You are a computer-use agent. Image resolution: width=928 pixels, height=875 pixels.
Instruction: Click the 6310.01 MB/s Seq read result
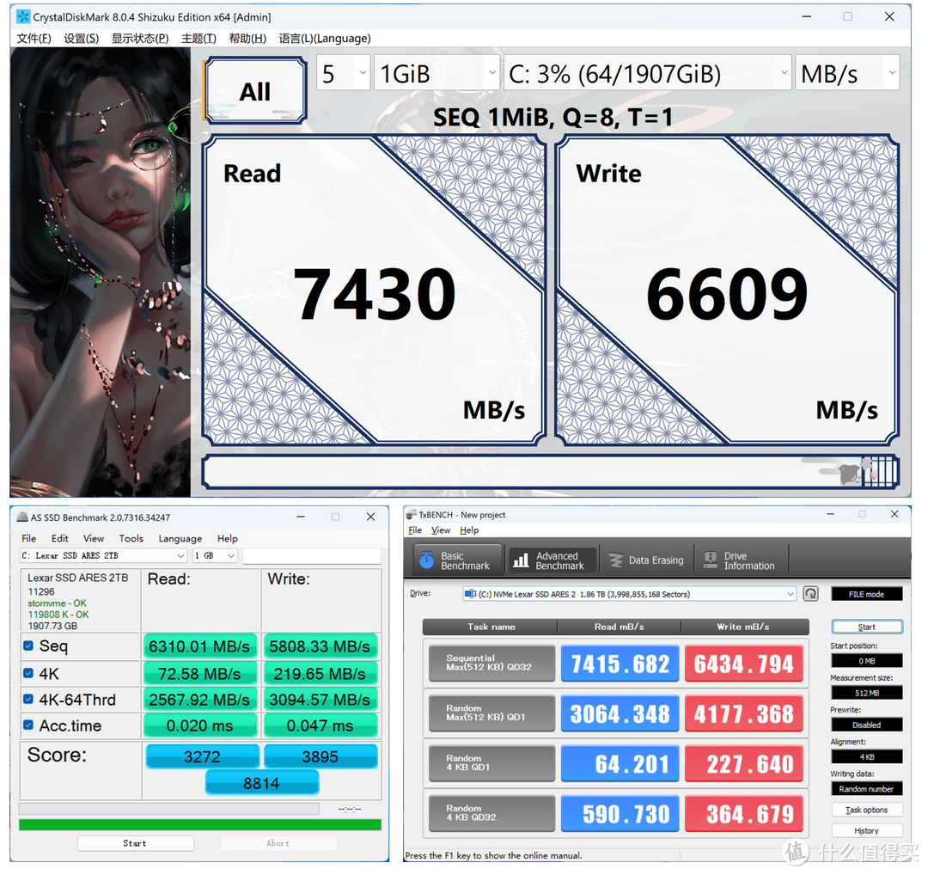tap(199, 646)
